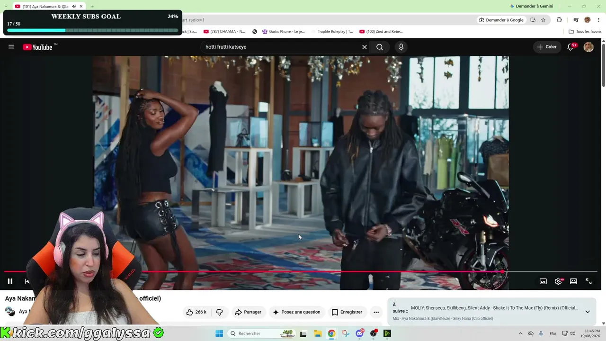Save the video with Enregistrer

pyautogui.click(x=347, y=312)
